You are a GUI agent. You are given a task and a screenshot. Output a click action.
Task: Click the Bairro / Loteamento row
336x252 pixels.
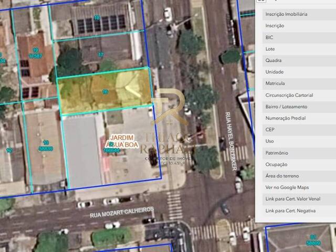pos(299,107)
